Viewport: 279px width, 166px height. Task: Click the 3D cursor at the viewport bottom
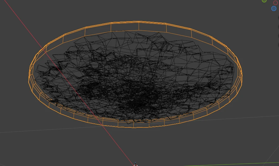pos(135,164)
